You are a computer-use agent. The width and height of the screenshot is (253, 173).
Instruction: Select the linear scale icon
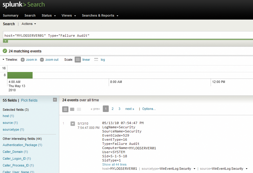coord(78,60)
